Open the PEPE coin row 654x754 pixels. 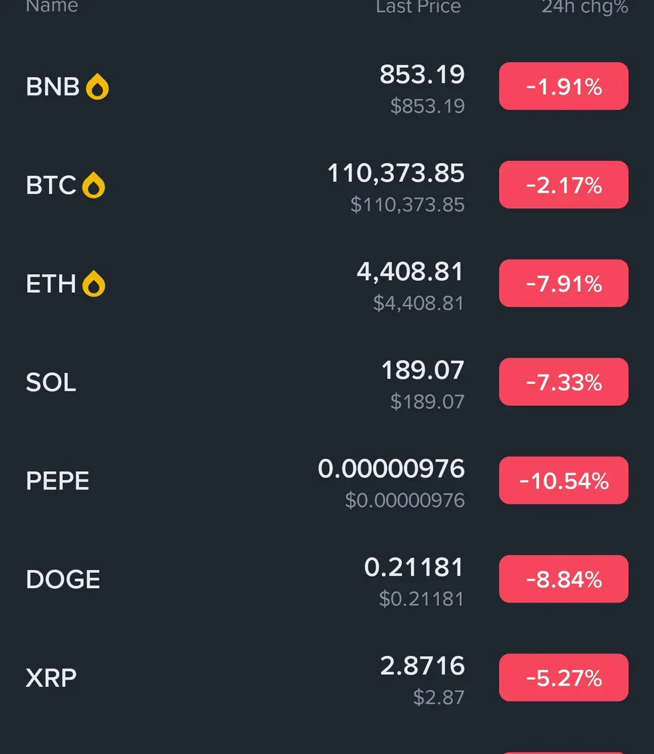[327, 481]
